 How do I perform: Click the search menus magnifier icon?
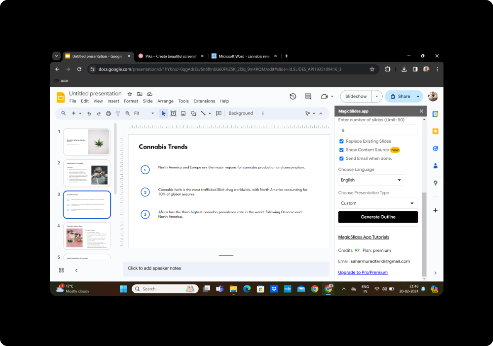[x=63, y=113]
